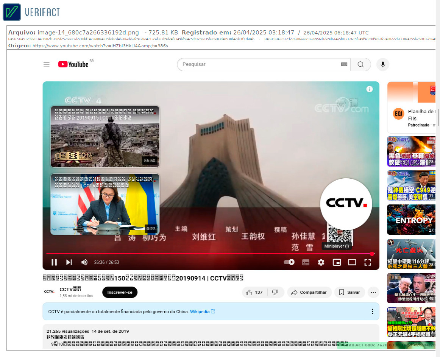The image size is (440, 357).
Task: Enter full screen mode
Action: (x=368, y=262)
